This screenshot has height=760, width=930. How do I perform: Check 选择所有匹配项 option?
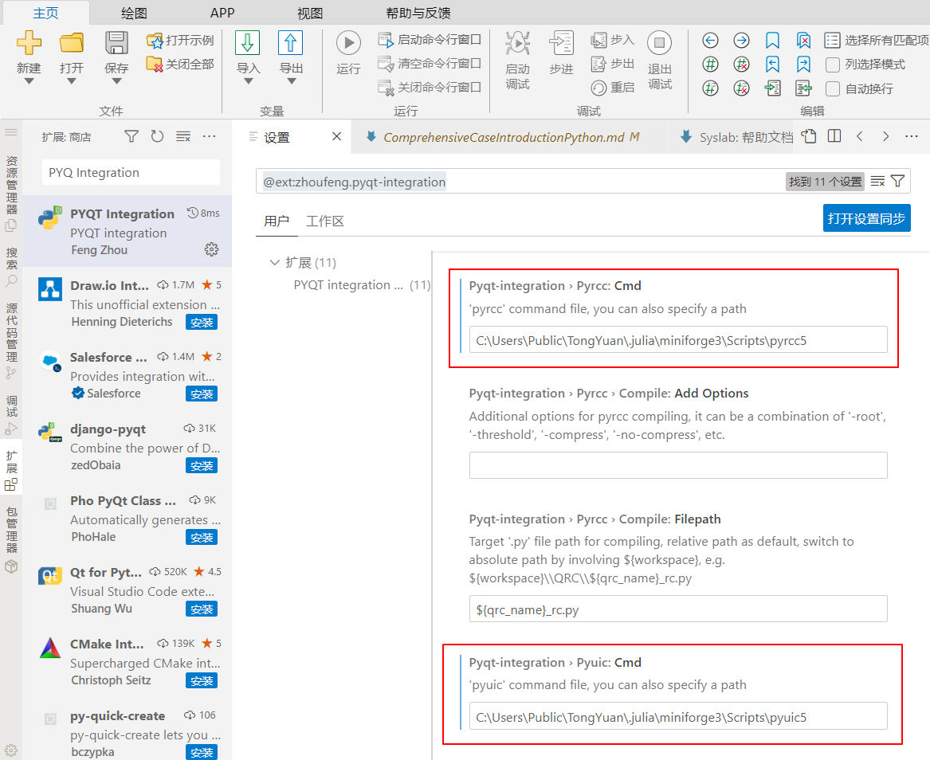(833, 41)
